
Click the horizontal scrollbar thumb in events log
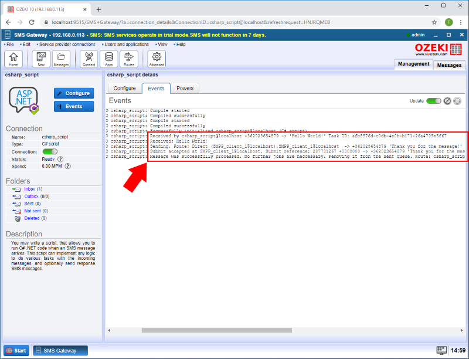tap(216, 330)
